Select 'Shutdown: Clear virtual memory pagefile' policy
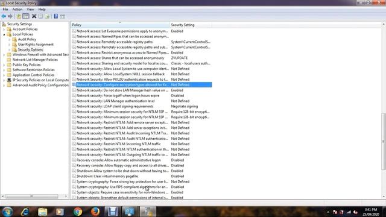 [107, 176]
